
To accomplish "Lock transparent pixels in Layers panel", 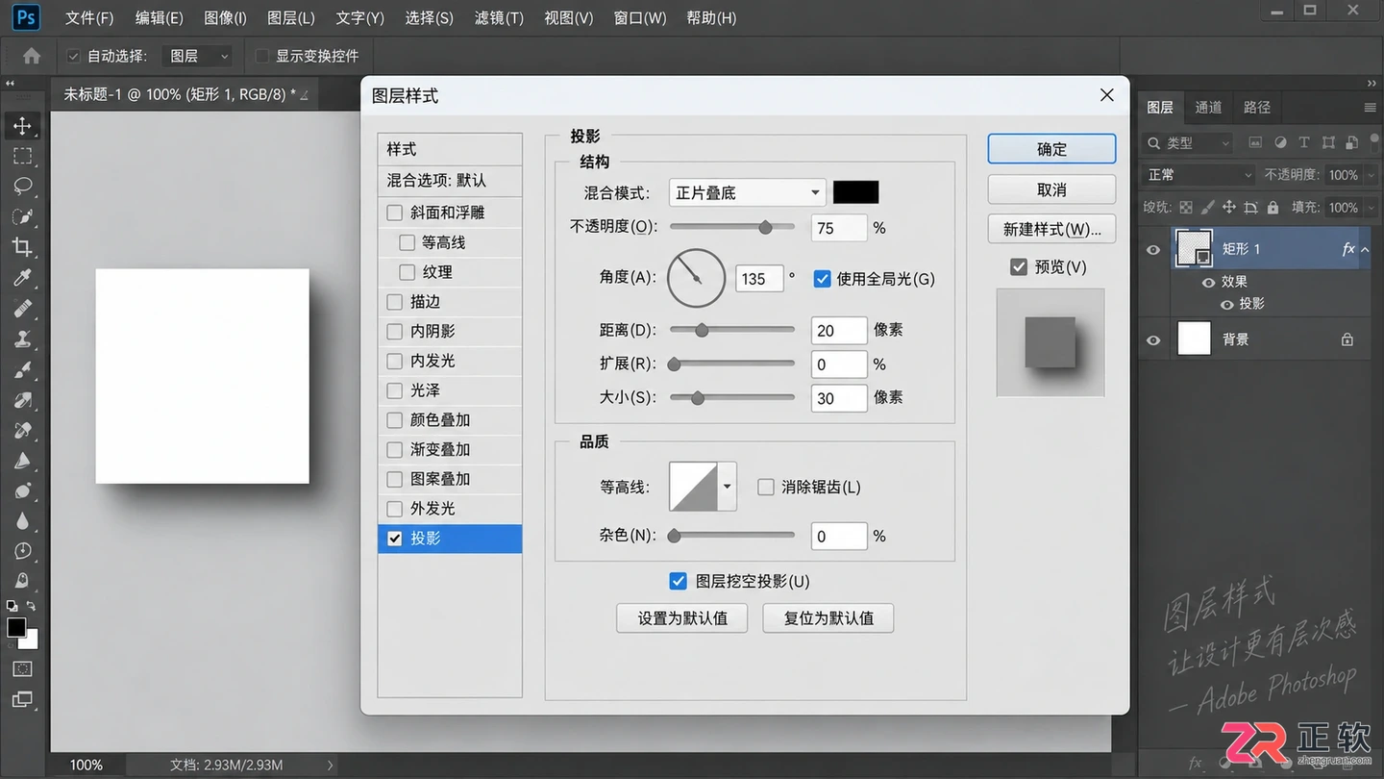I will tap(1186, 207).
